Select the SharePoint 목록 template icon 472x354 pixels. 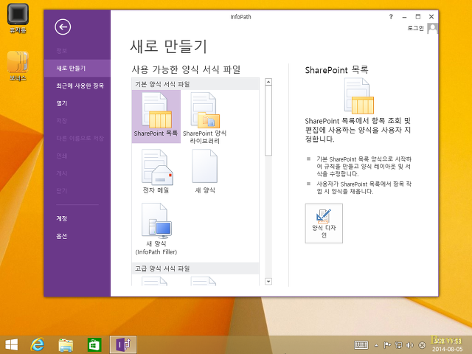(156, 117)
